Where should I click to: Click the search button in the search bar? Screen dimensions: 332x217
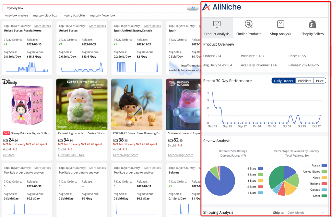coord(193,8)
